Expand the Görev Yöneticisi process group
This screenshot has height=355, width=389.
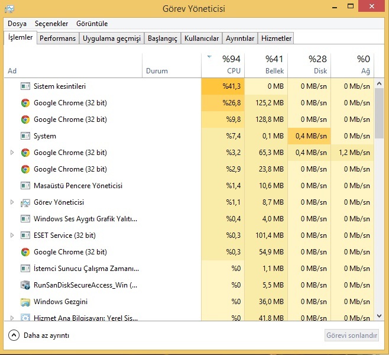(12, 202)
